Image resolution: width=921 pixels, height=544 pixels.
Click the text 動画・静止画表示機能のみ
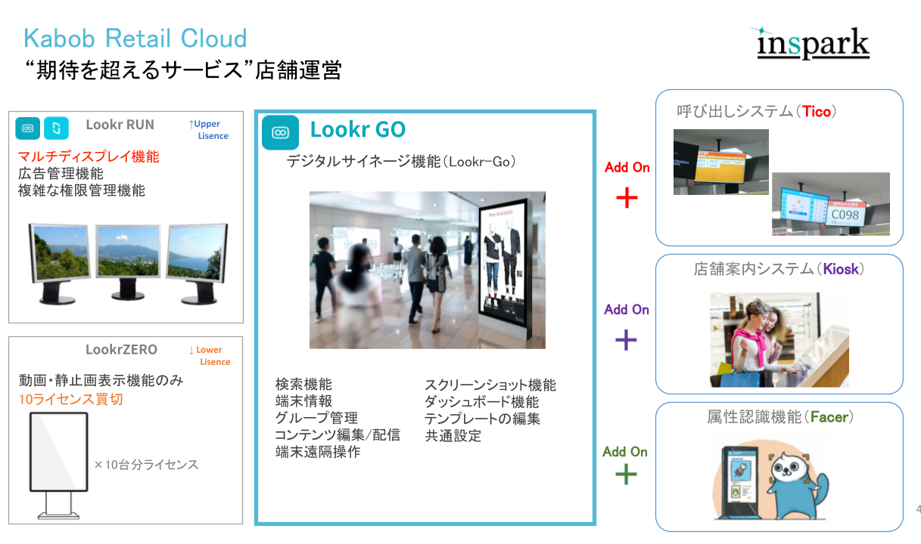[x=101, y=380]
